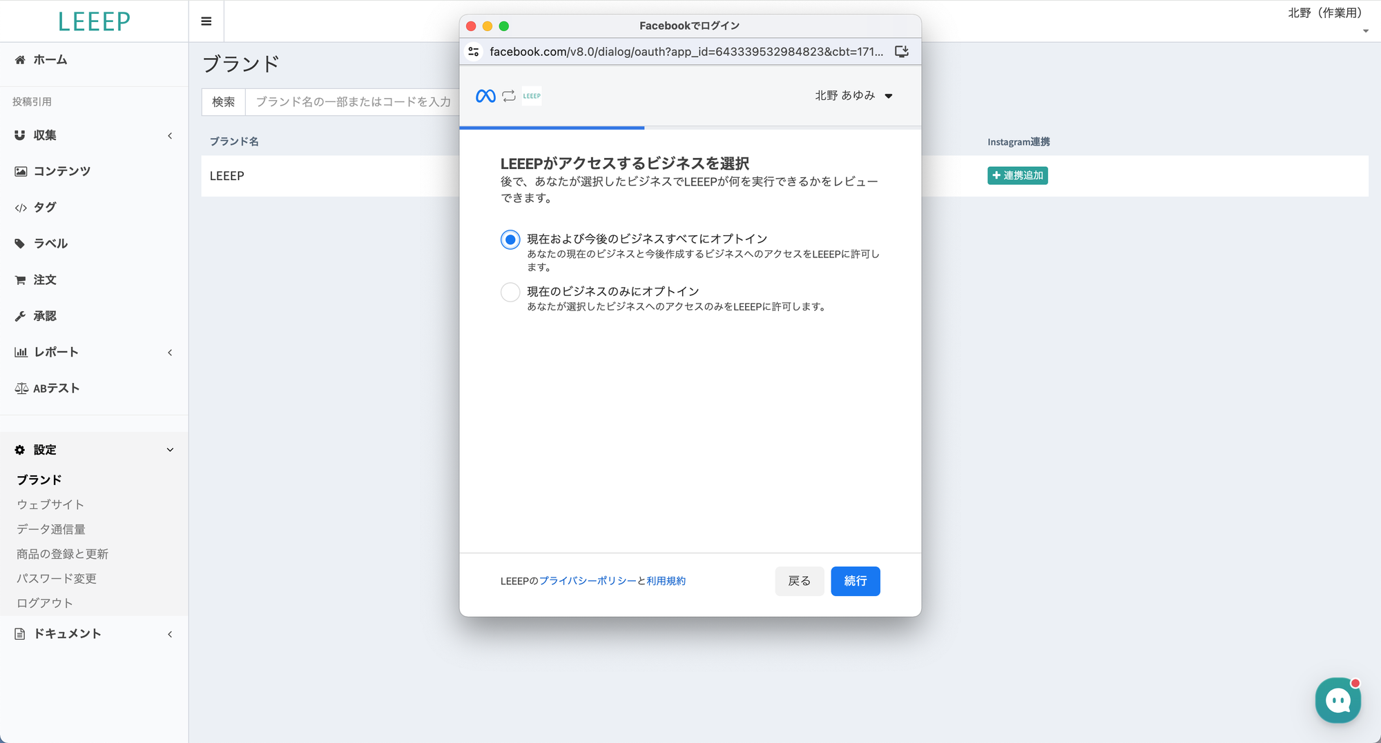Click the image icon beside コンテンツ
Screen dimensions: 1381x743
(21, 171)
